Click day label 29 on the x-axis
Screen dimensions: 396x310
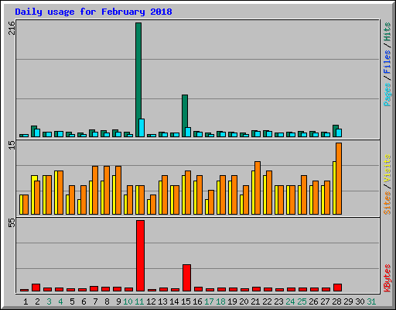tap(348, 301)
